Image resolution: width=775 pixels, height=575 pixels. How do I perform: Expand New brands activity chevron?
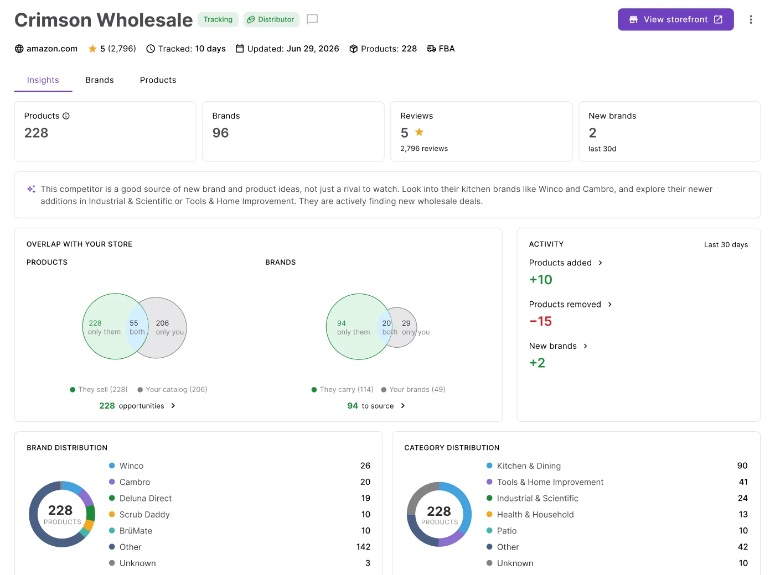point(585,346)
